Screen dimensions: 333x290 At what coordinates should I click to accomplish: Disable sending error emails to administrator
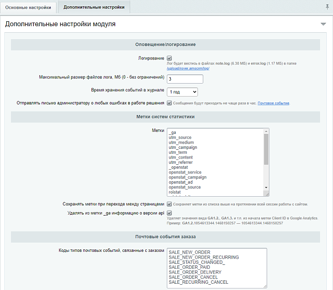point(169,103)
